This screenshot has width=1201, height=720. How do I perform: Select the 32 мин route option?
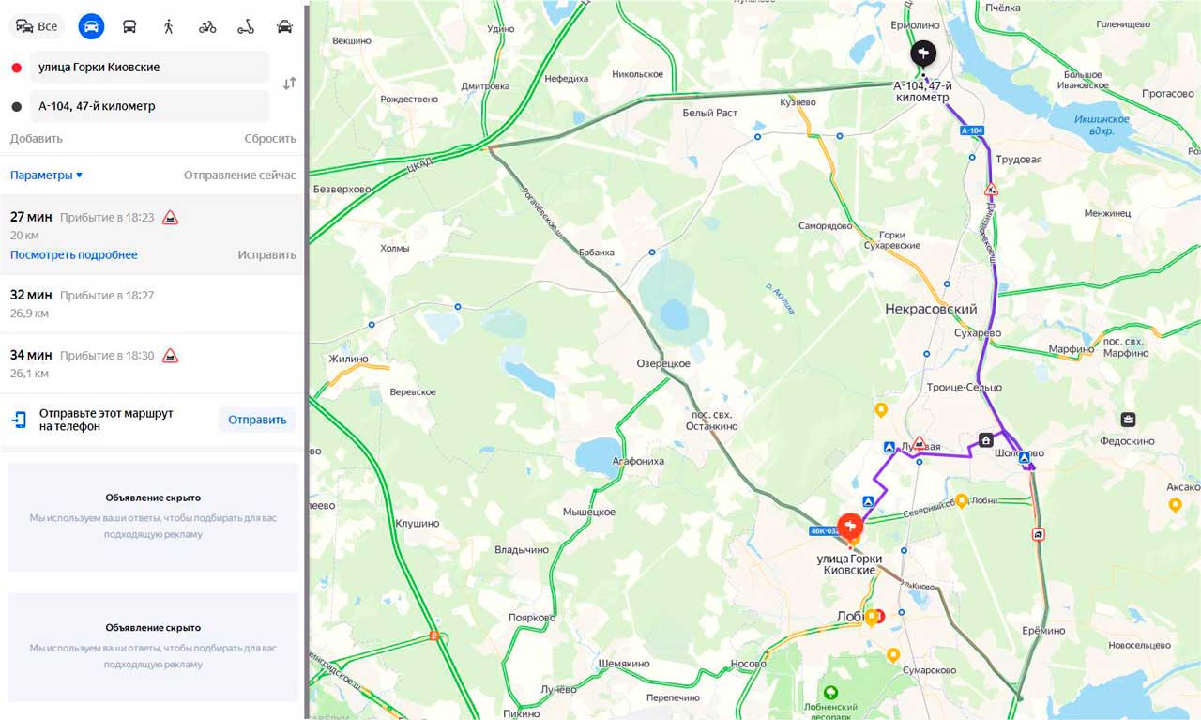tap(153, 304)
